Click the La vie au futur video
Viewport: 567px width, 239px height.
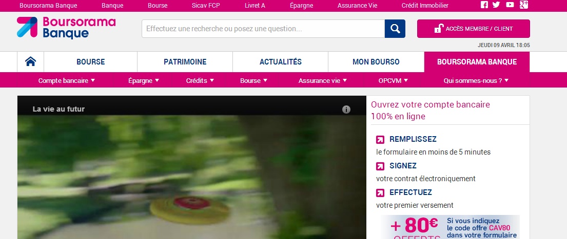pyautogui.click(x=192, y=177)
